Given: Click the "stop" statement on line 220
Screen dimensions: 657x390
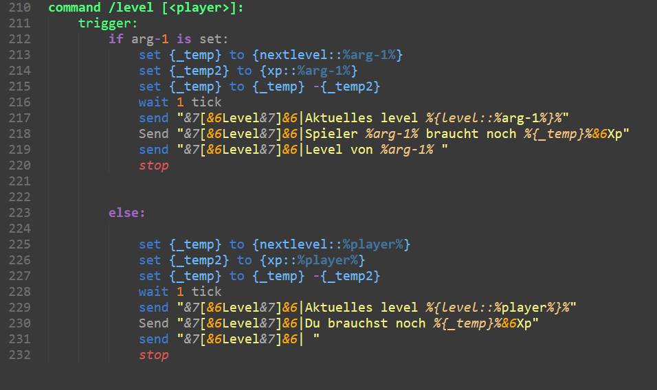Looking at the screenshot, I should (x=153, y=165).
